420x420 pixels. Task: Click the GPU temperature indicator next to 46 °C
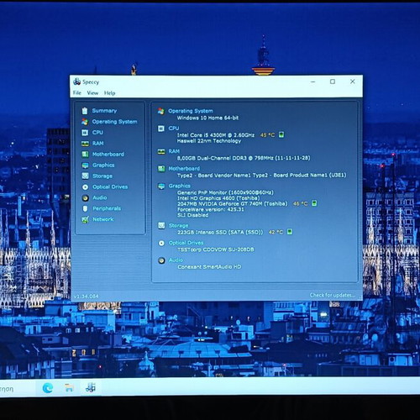(314, 203)
